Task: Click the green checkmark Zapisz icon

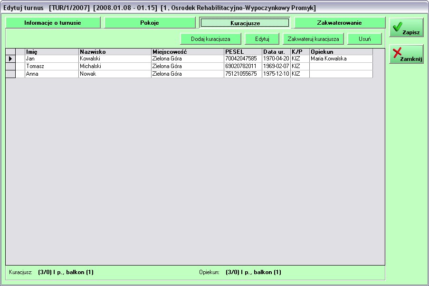Action: (x=398, y=27)
